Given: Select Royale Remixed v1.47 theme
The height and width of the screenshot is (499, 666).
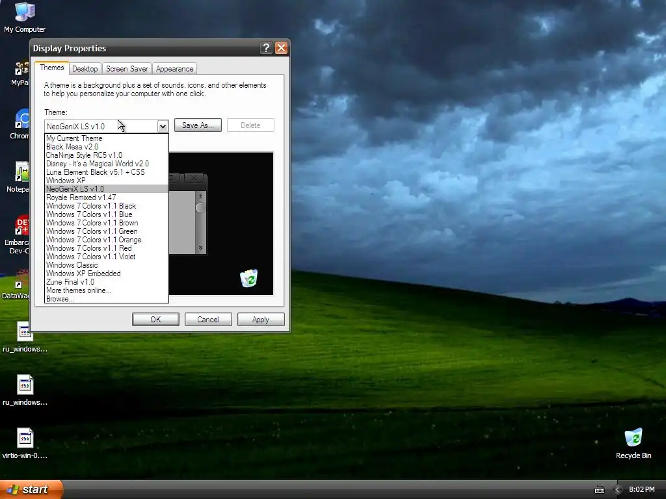Looking at the screenshot, I should pyautogui.click(x=107, y=198).
